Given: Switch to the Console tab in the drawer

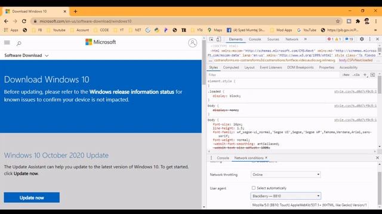Looking at the screenshot, I should (223, 158).
